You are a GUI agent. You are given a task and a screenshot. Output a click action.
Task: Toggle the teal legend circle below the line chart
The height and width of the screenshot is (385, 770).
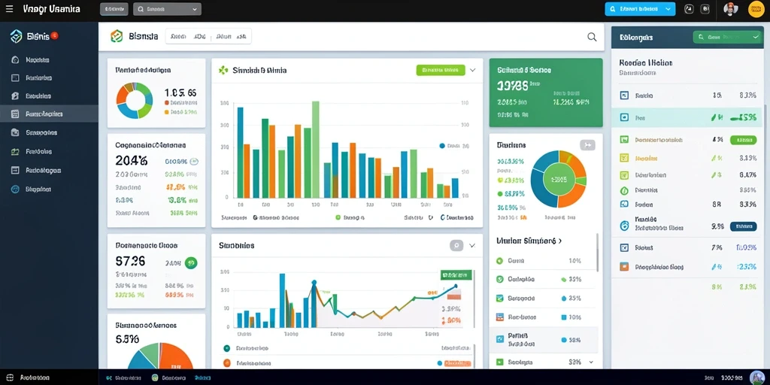pyautogui.click(x=226, y=348)
